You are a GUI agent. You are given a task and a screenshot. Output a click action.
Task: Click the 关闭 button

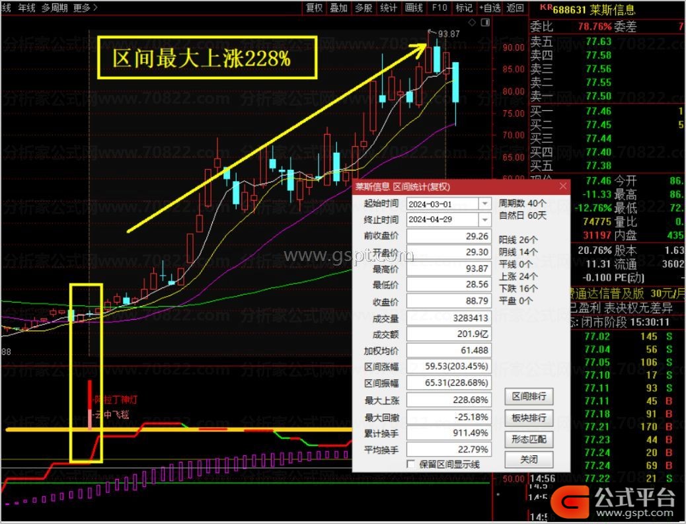(529, 460)
